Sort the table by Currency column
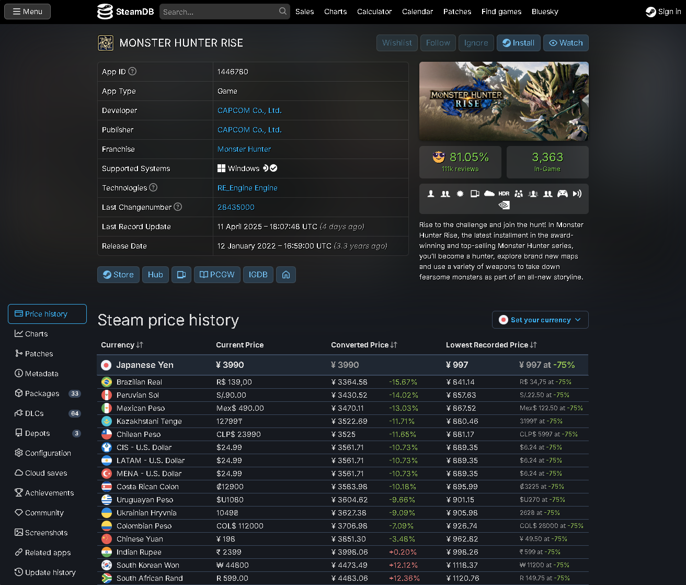Viewport: 686px width, 585px height. tap(122, 345)
